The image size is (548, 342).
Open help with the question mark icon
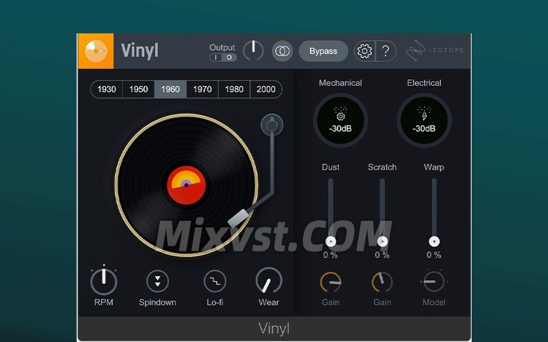point(386,51)
